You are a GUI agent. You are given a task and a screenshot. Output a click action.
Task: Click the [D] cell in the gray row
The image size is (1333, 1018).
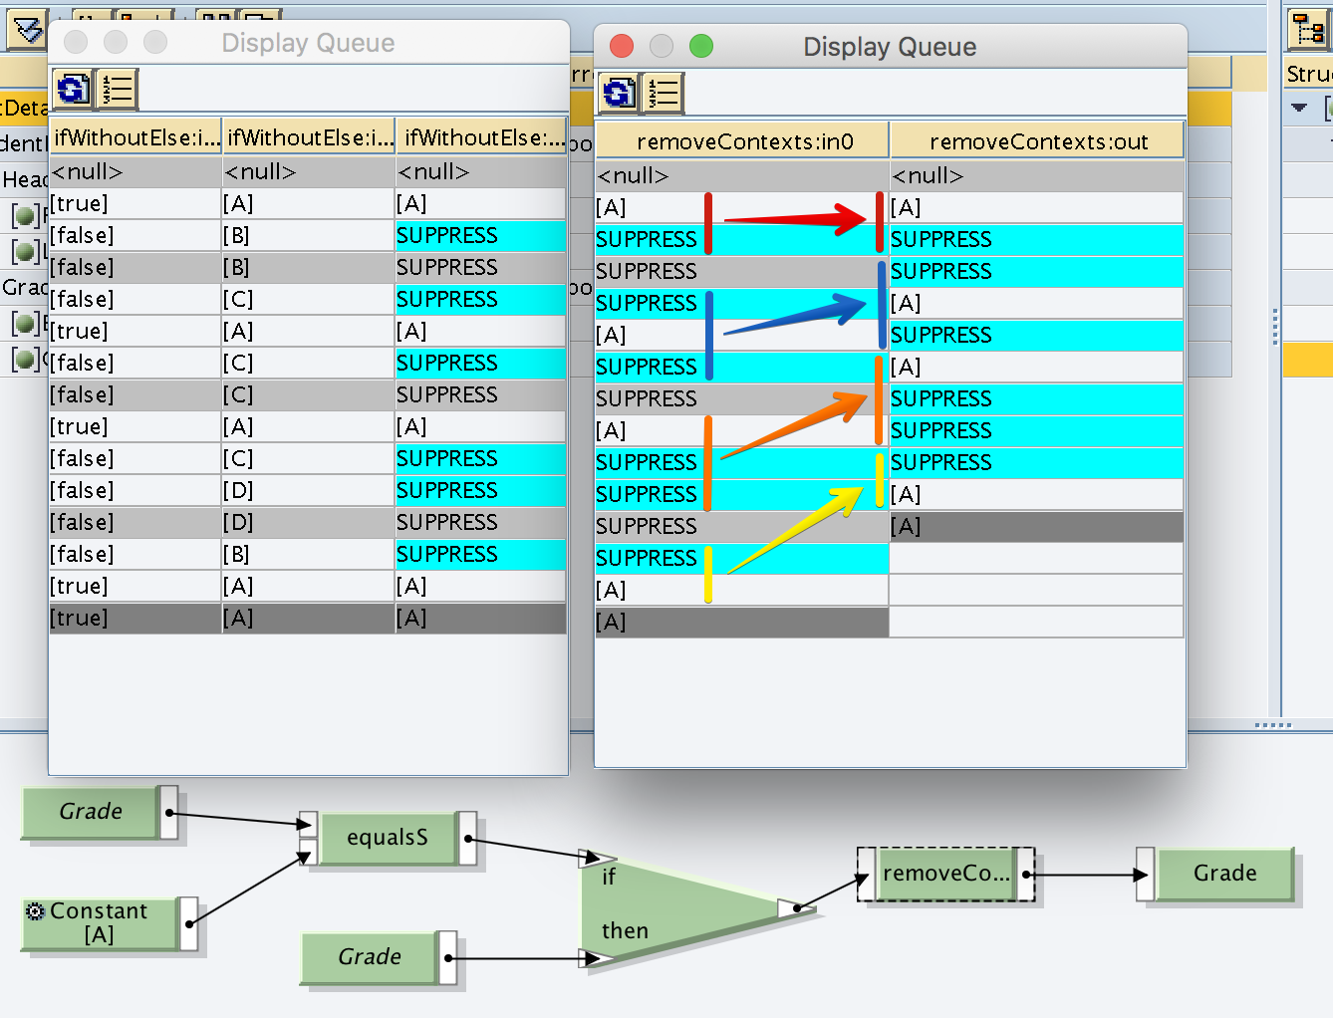tap(309, 523)
